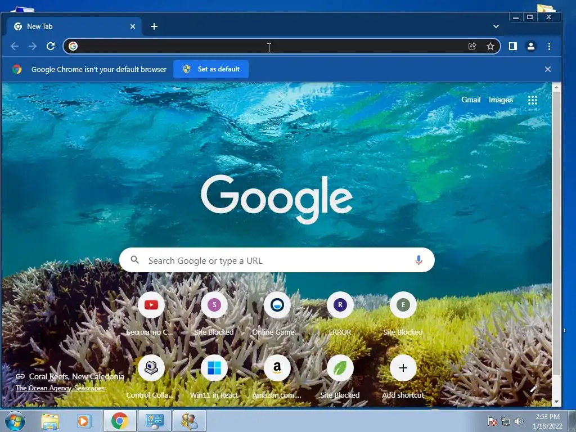Expand the tab search chevron
576x432 pixels.
[496, 26]
